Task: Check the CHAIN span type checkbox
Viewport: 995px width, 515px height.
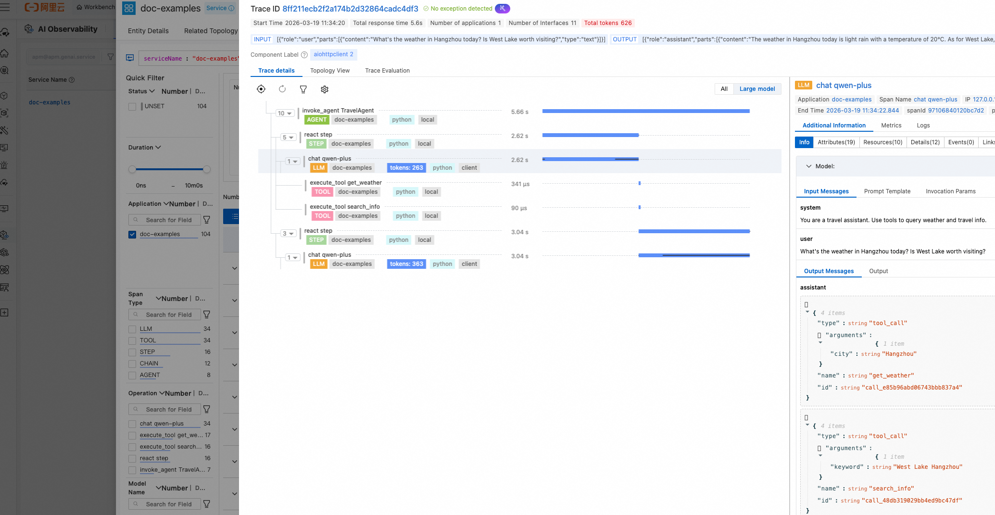Action: [132, 364]
